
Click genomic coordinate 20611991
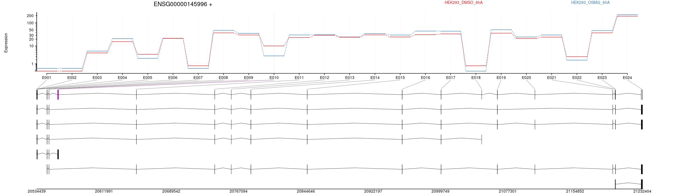click(104, 192)
